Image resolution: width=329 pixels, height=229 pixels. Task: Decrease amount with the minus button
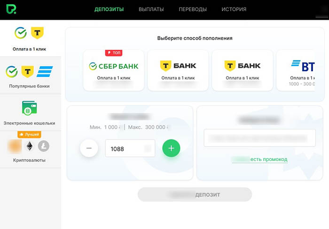89,148
